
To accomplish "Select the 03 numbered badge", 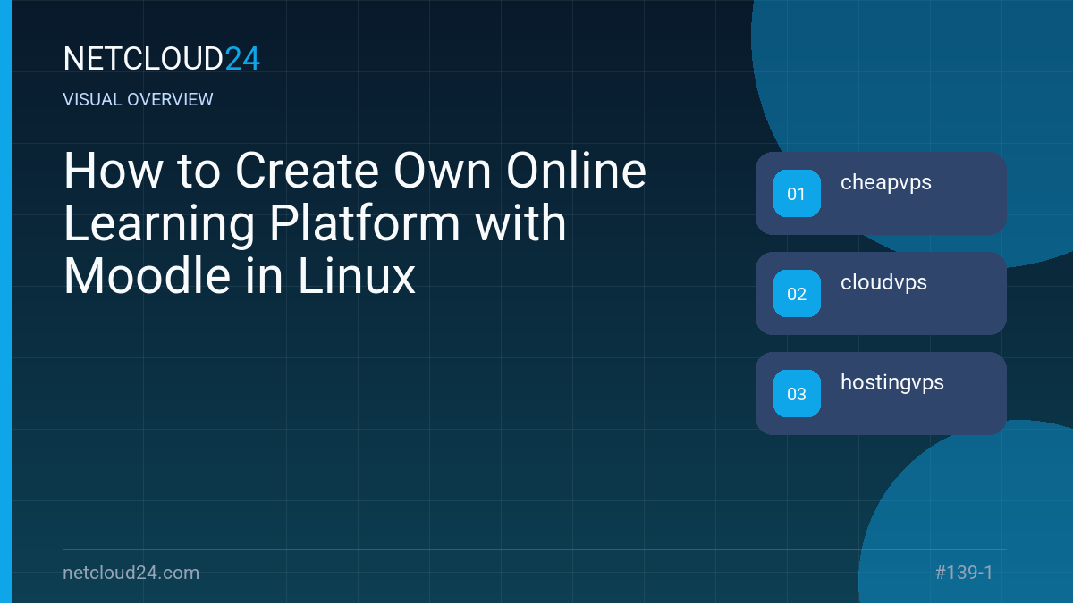I will (797, 394).
